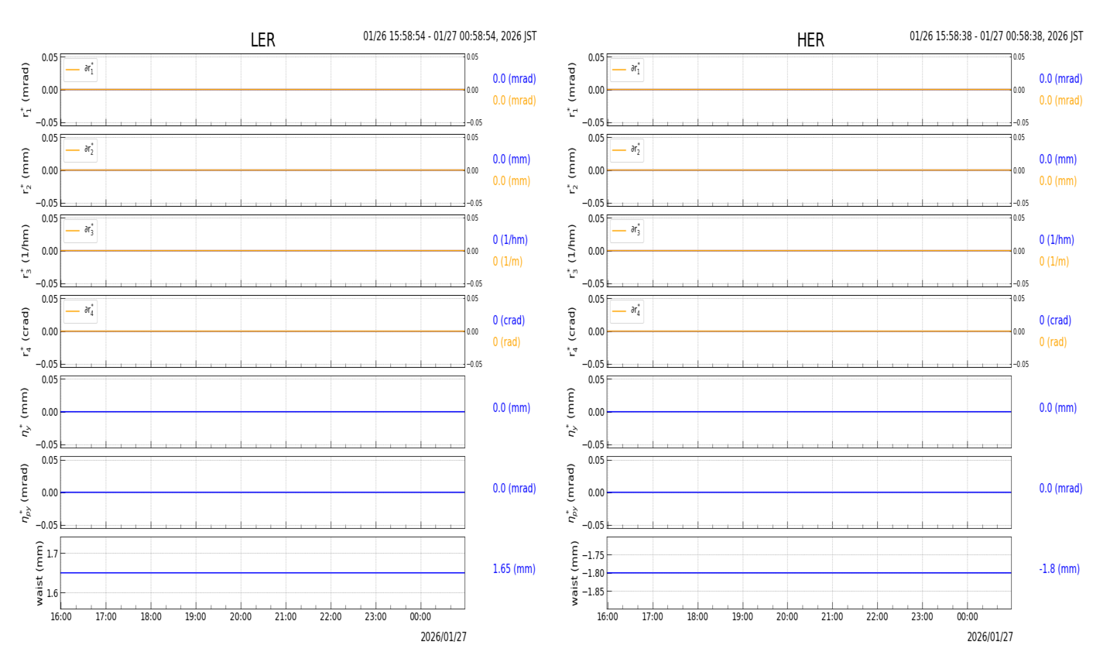Select 0.0 (mrad) beside LER ηpy plot

[x=514, y=488]
